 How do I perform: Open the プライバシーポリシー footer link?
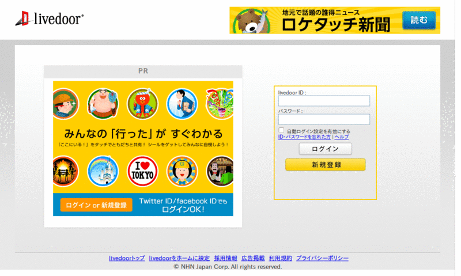click(x=322, y=258)
